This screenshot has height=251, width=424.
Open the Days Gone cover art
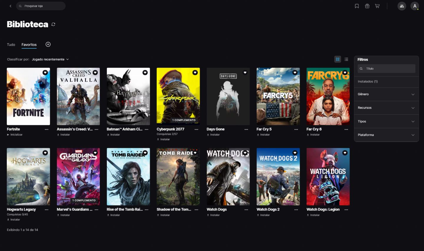tap(228, 97)
